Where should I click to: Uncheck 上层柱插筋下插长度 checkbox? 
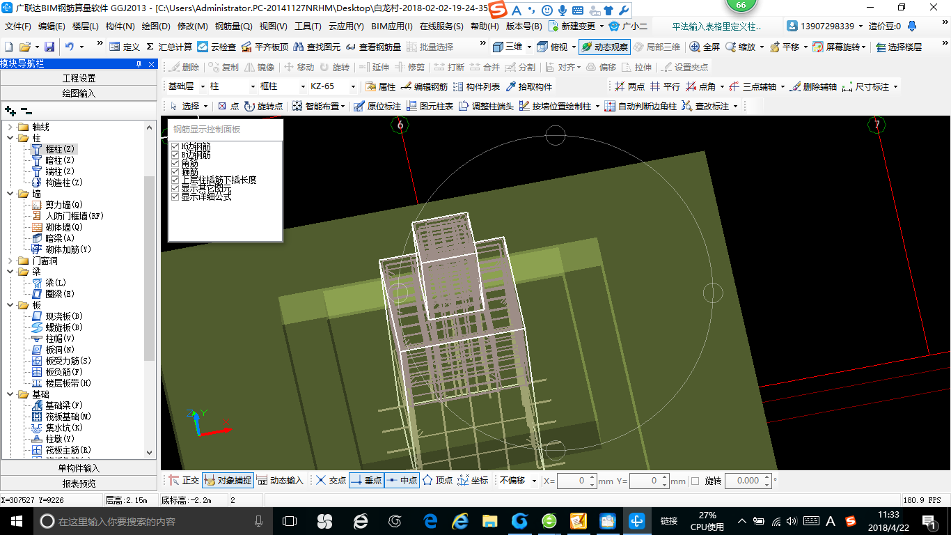pos(175,180)
